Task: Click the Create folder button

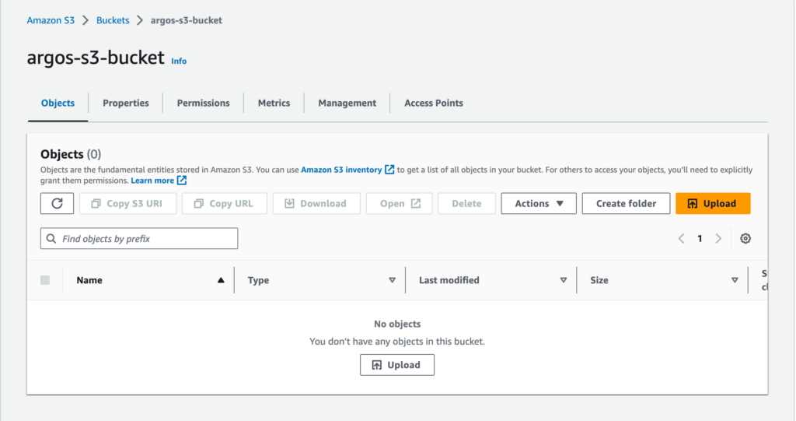Action: pos(626,204)
